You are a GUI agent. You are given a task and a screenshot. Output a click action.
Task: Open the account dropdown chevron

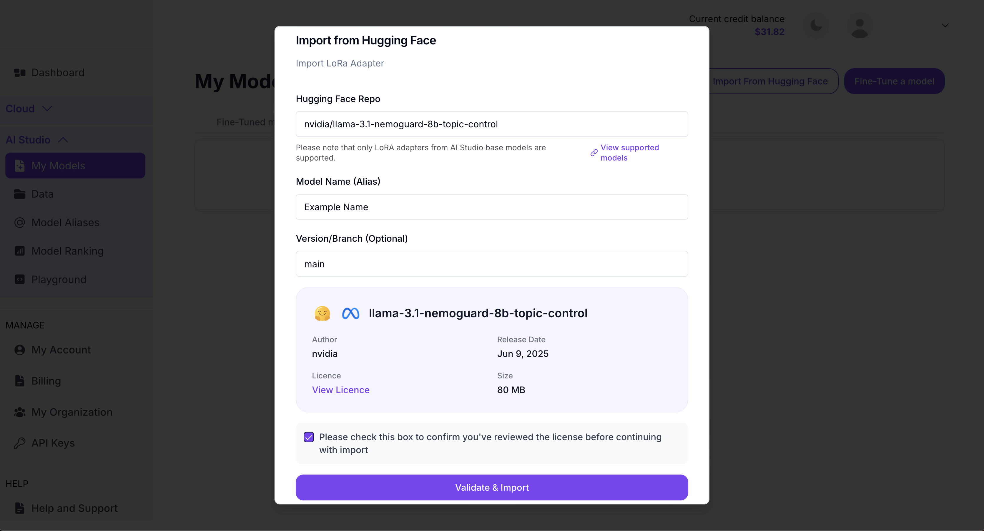pyautogui.click(x=945, y=26)
